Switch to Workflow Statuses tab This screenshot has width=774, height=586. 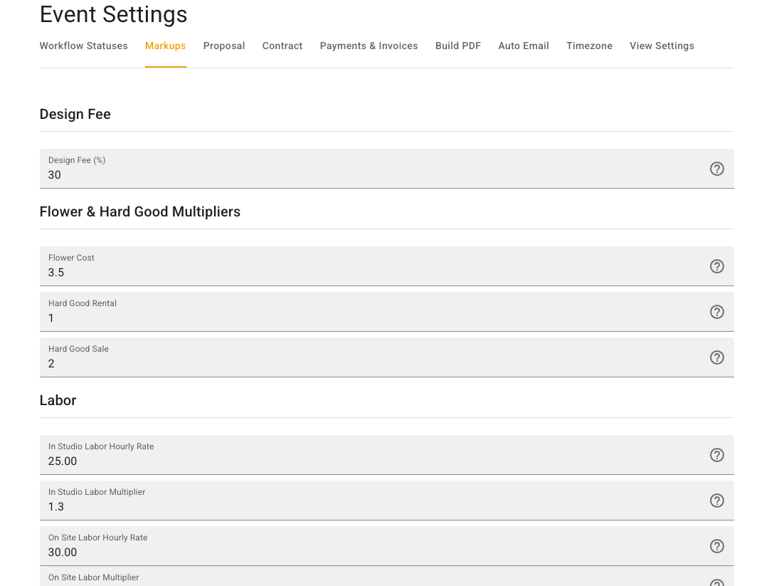click(83, 46)
